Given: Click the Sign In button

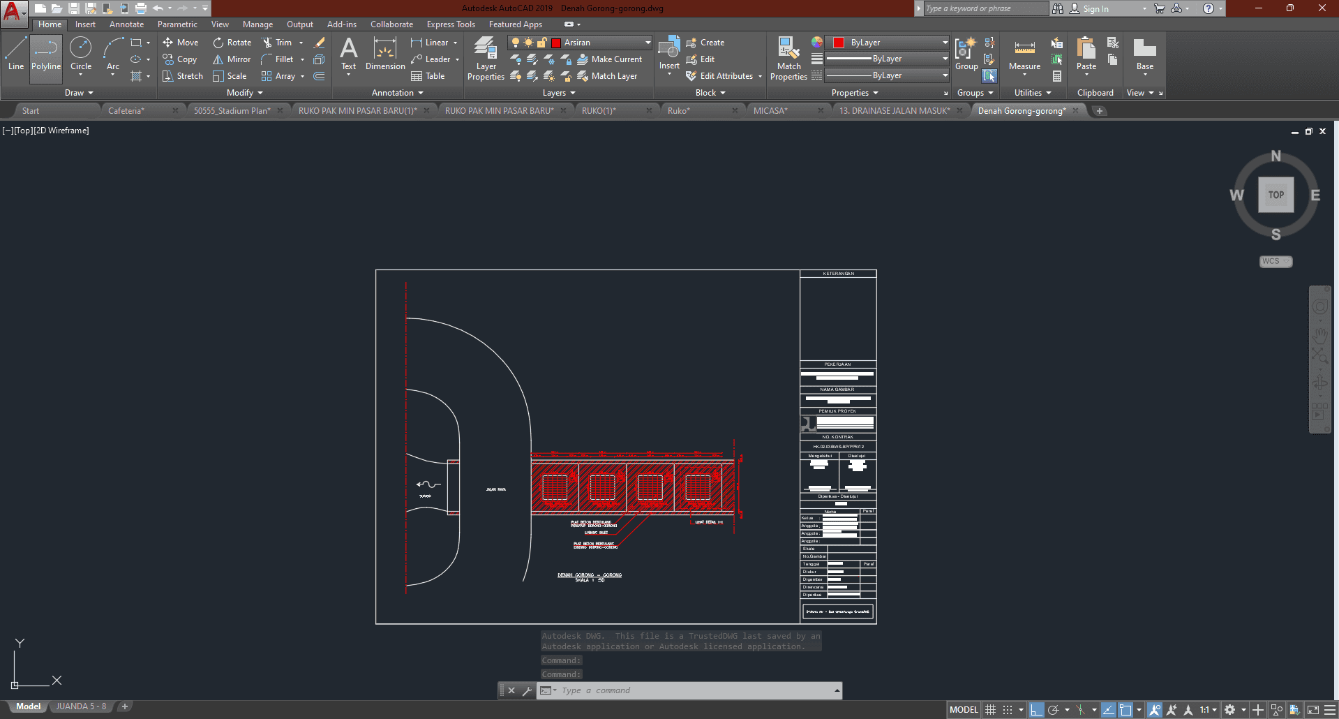Looking at the screenshot, I should coord(1095,9).
